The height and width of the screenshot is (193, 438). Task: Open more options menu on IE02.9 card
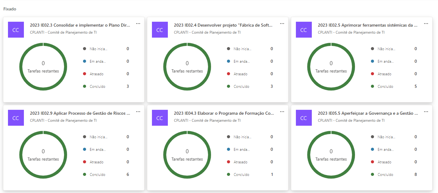tap(138, 112)
